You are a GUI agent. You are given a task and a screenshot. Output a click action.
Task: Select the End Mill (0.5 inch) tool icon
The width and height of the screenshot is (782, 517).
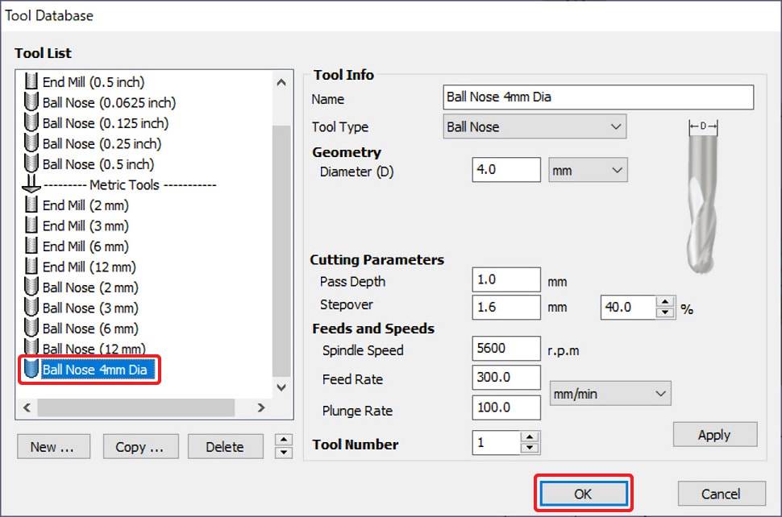pos(31,82)
